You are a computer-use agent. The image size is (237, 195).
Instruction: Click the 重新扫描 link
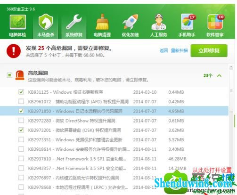click(x=179, y=50)
